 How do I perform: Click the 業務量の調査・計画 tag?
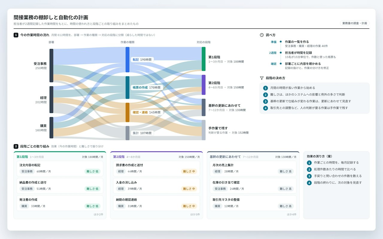tap(355, 23)
